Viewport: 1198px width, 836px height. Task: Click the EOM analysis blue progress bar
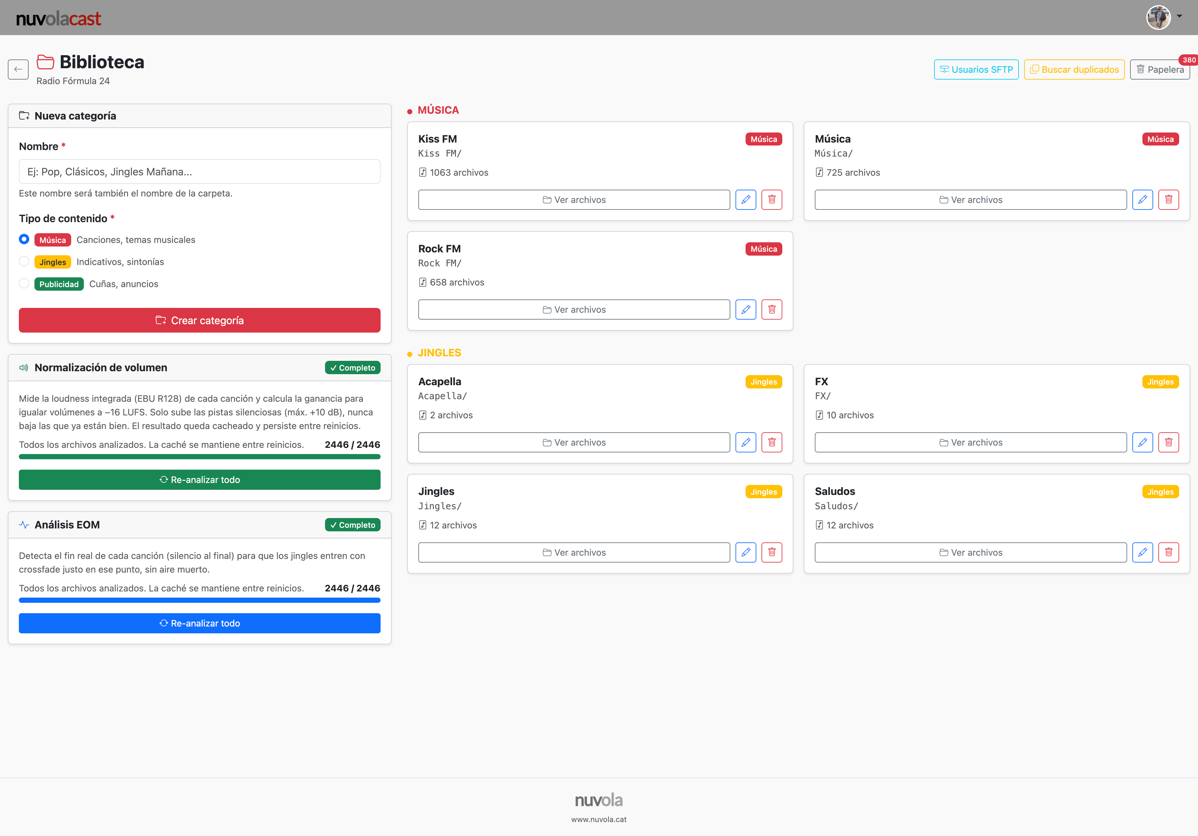click(199, 600)
